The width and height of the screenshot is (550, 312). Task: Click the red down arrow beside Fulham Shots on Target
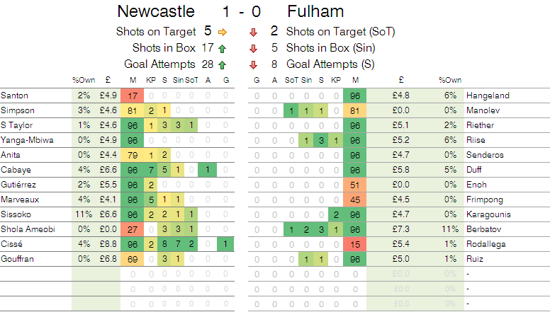coord(253,33)
